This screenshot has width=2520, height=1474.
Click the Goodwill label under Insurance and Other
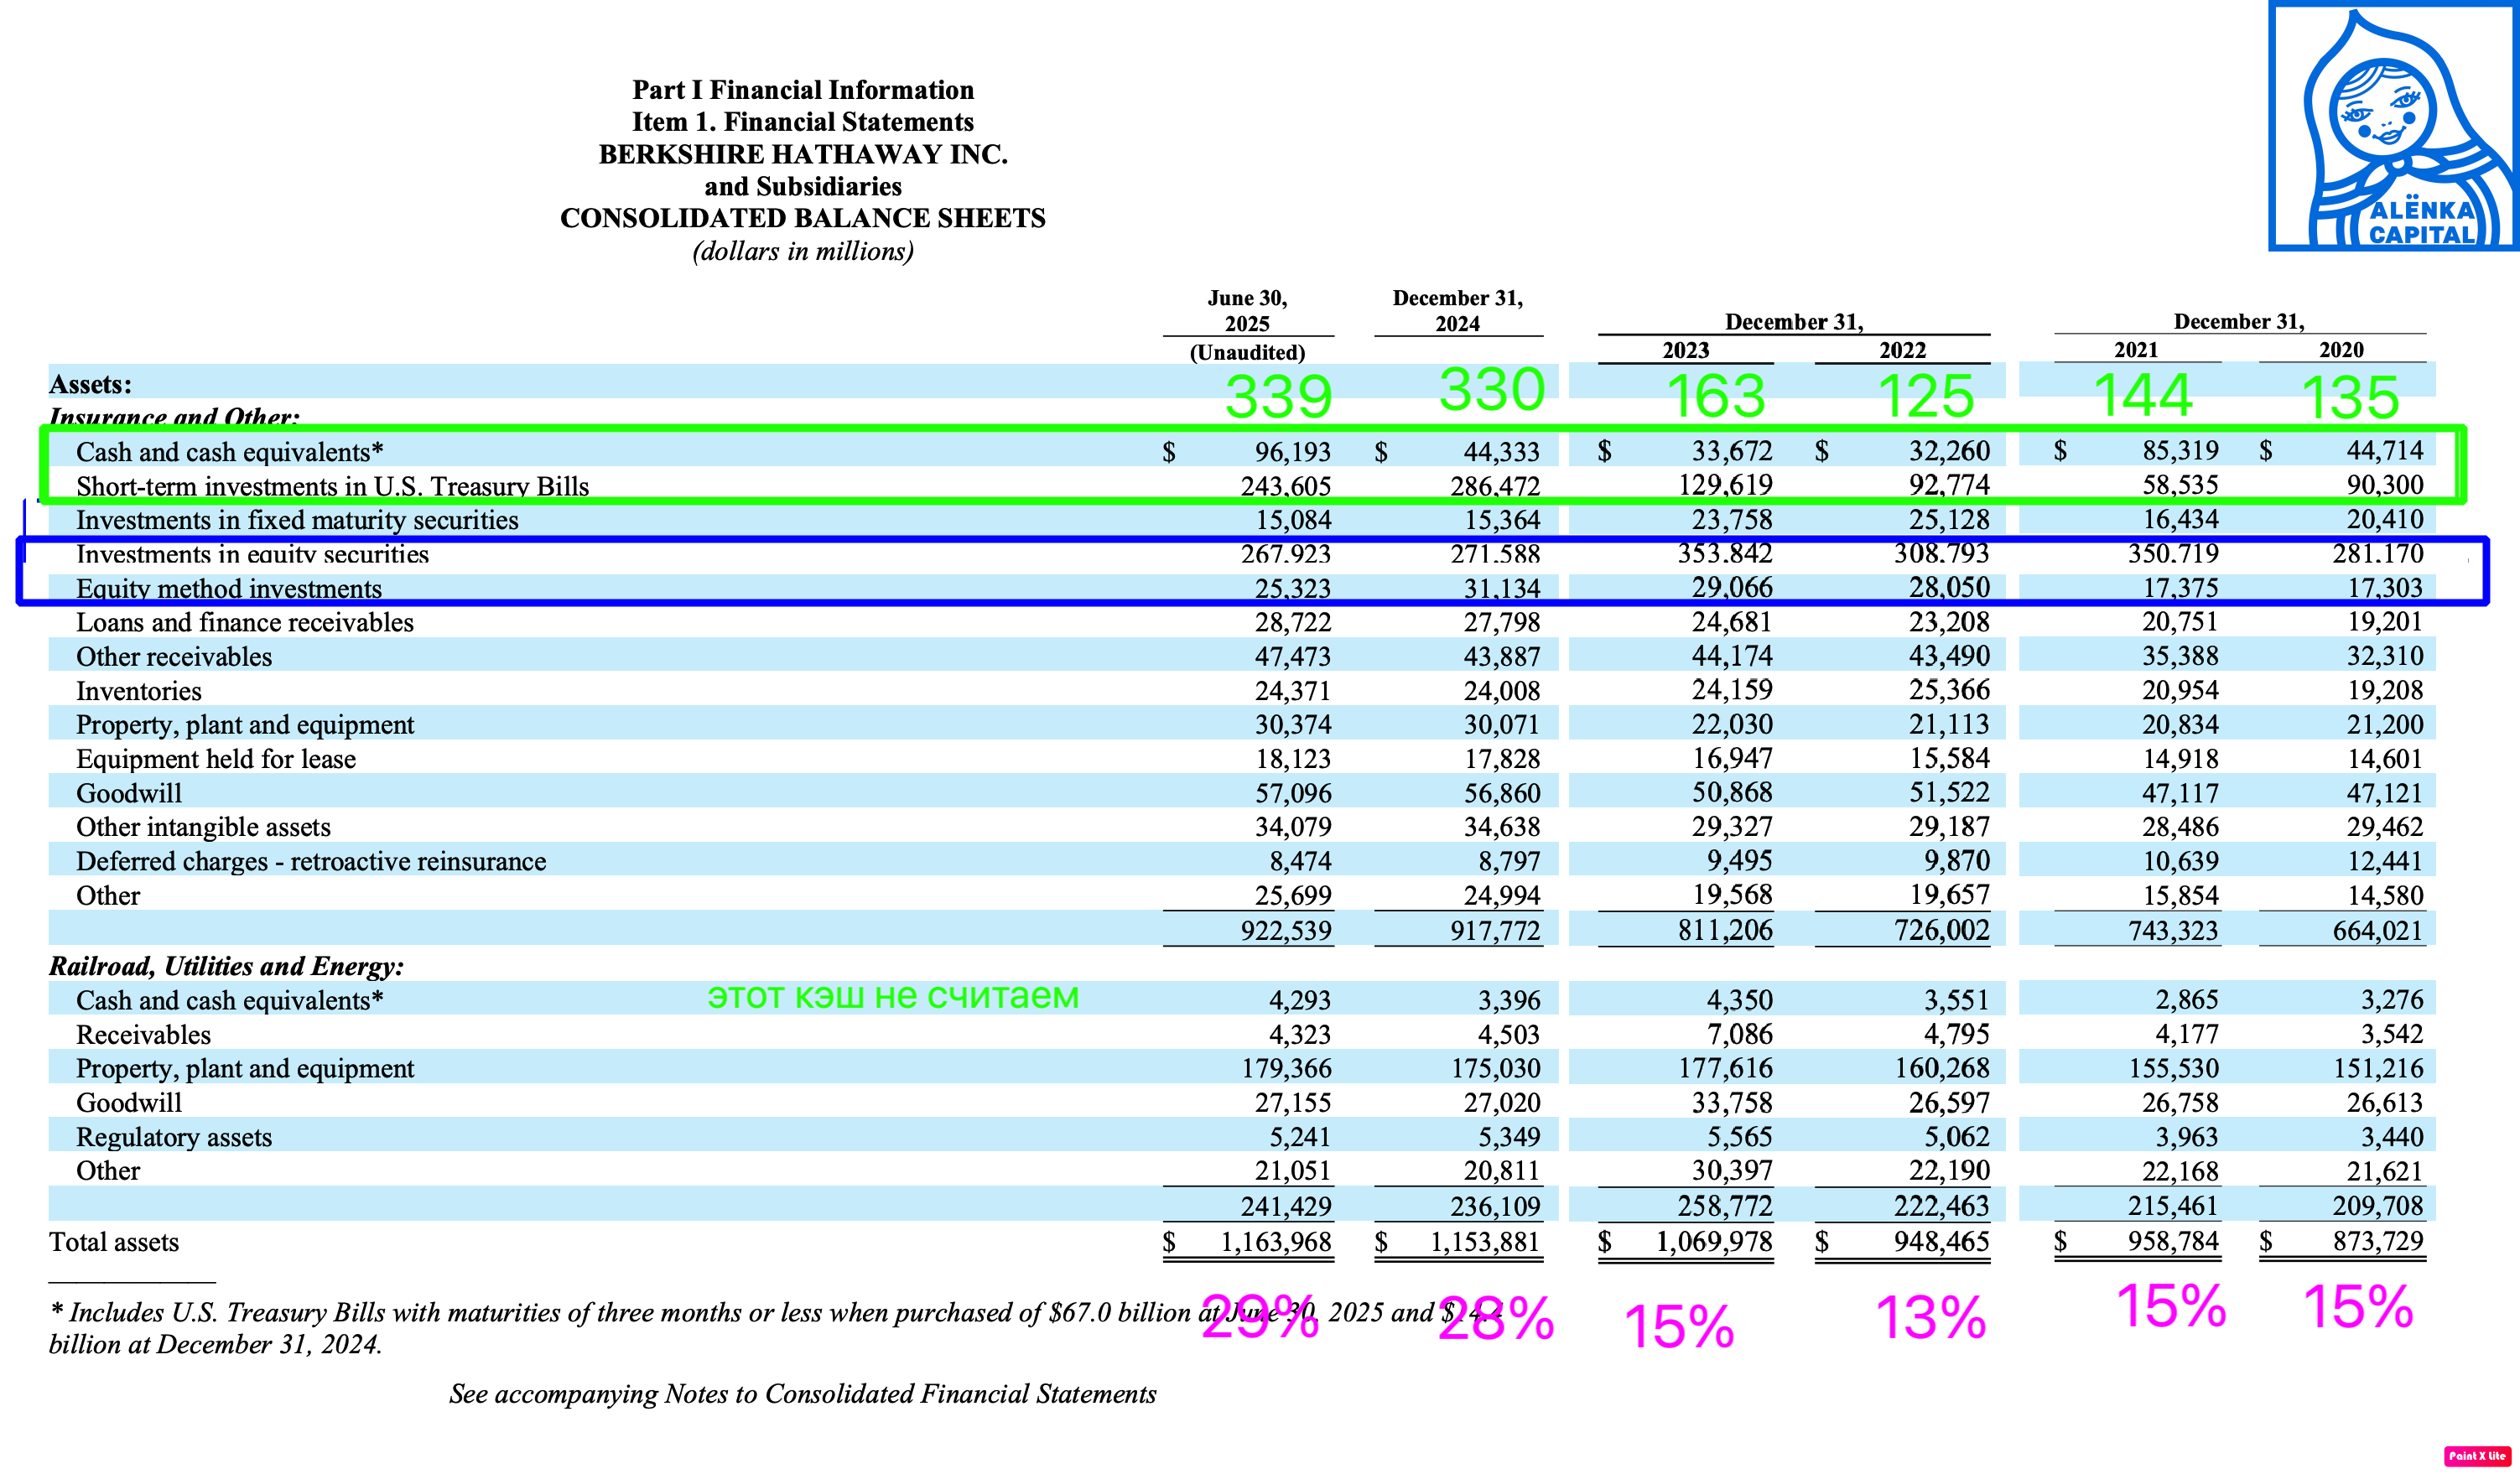click(129, 793)
